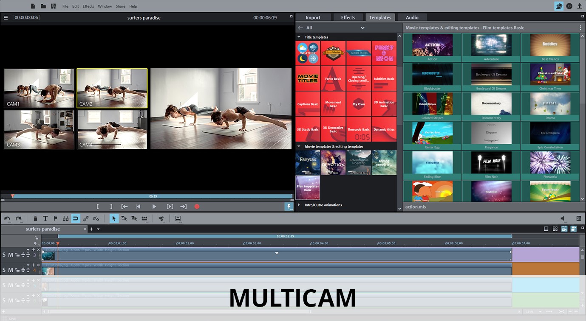Screen dimensions: 586x321
Task: Mute track 3 with its M button
Action: tap(11, 255)
